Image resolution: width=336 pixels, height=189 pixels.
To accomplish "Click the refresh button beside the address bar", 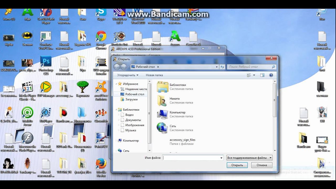I will pyautogui.click(x=222, y=67).
